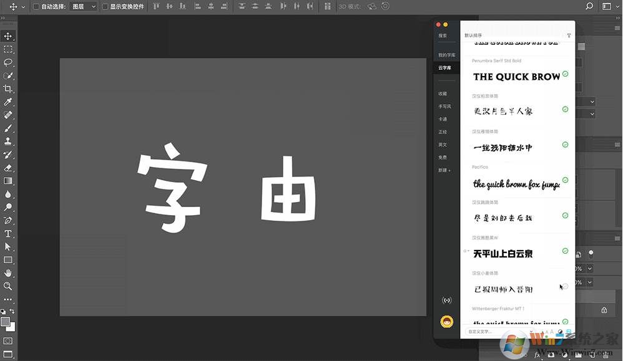Open the 默认排序 sort dropdown
Screen dimensions: 623x361
(473, 36)
